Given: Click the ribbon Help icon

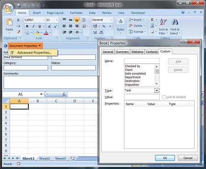Looking at the screenshot, I should (x=183, y=12).
